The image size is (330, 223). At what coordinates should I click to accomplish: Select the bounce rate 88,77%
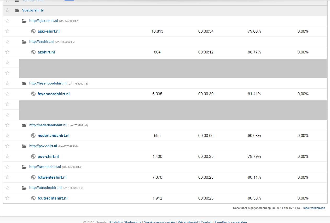(254, 52)
